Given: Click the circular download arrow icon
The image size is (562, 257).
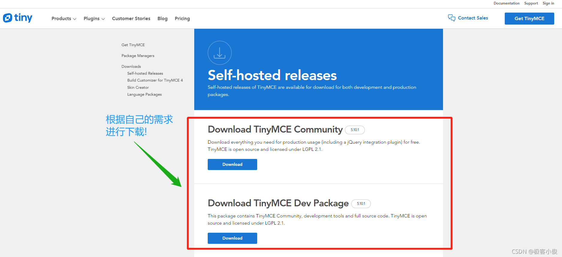Looking at the screenshot, I should click(x=220, y=53).
